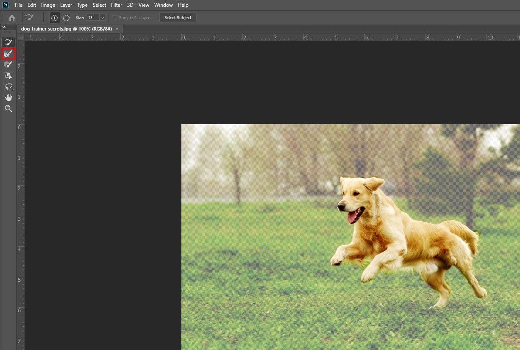520x350 pixels.
Task: Select the Lasso tool
Action: coord(8,86)
